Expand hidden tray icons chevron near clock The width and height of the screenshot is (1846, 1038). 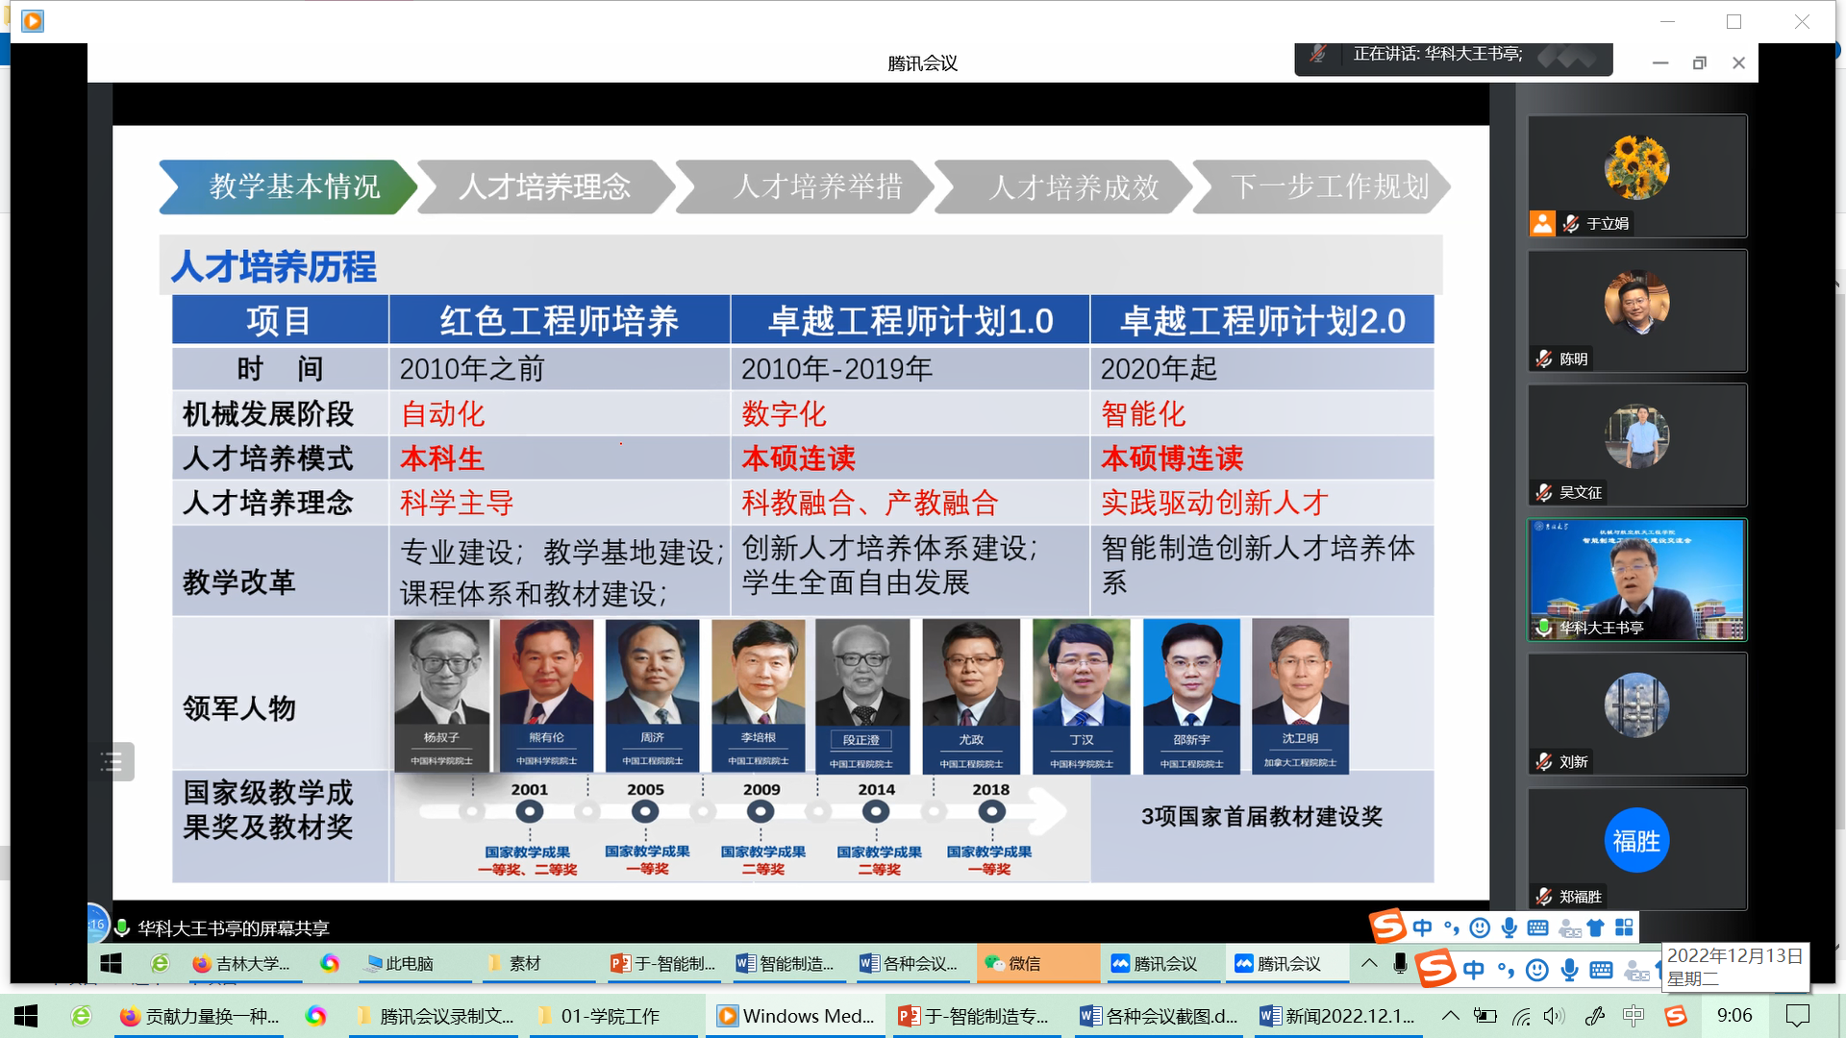click(x=1450, y=1016)
